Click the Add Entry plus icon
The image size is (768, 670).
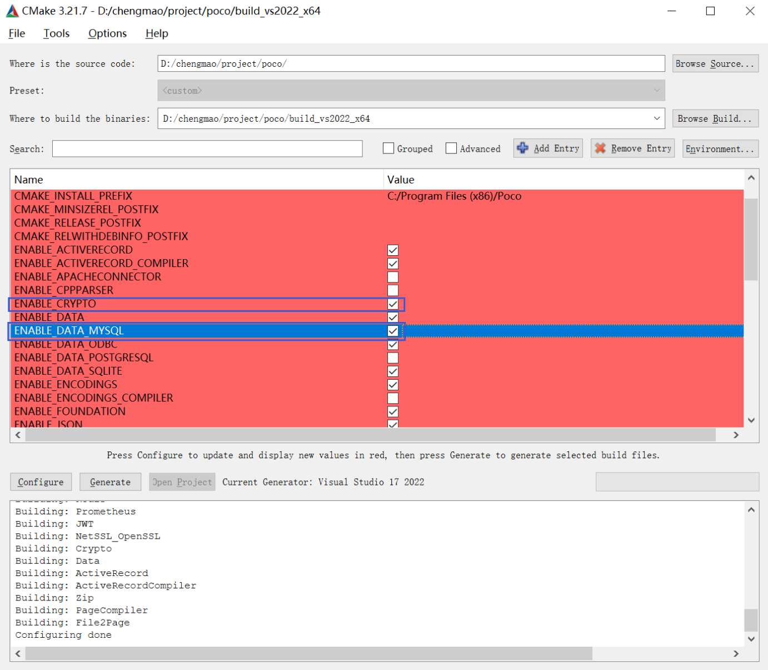[523, 148]
